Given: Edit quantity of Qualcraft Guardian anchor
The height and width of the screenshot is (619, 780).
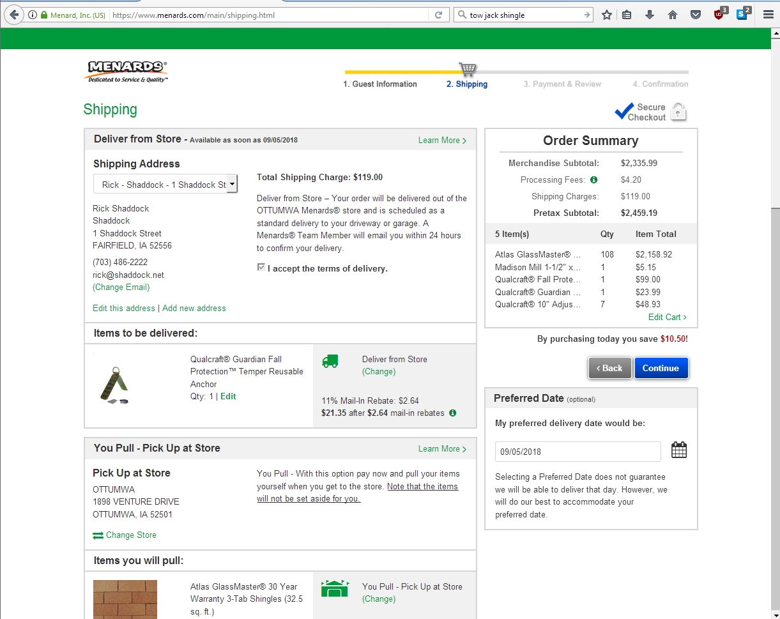Looking at the screenshot, I should 228,396.
